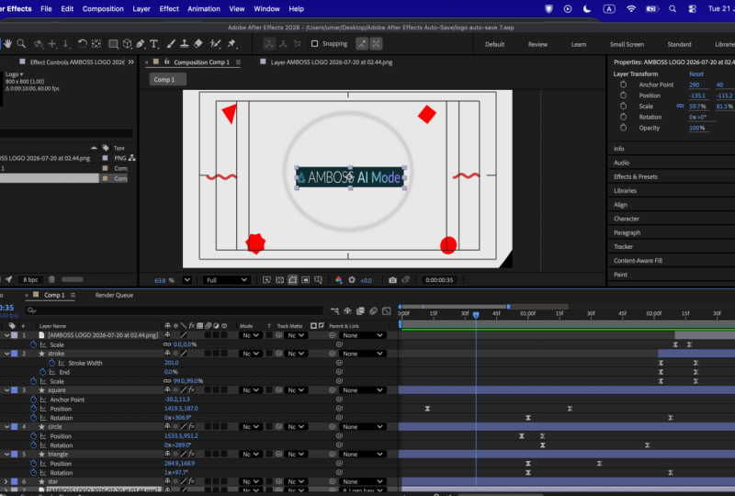The height and width of the screenshot is (496, 735).
Task: Select the Type text tool
Action: click(x=153, y=43)
